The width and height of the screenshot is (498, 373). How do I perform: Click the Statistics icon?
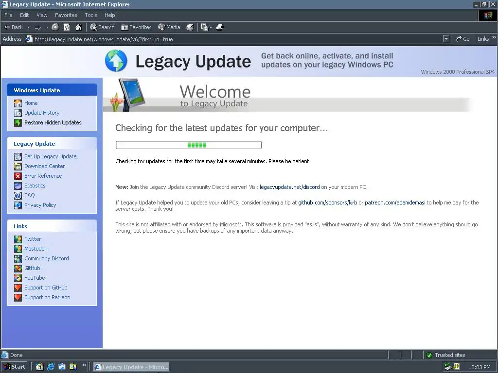[18, 186]
